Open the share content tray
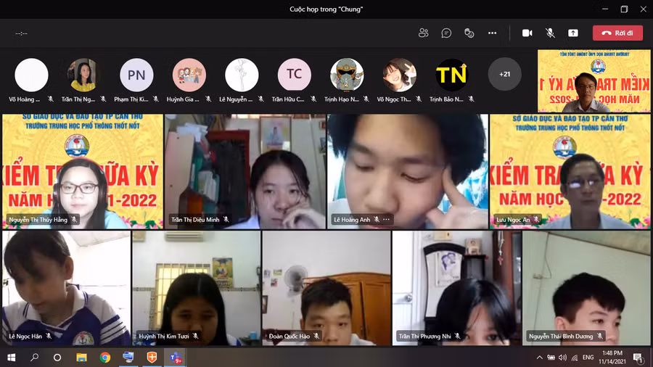The image size is (653, 367). tap(573, 33)
